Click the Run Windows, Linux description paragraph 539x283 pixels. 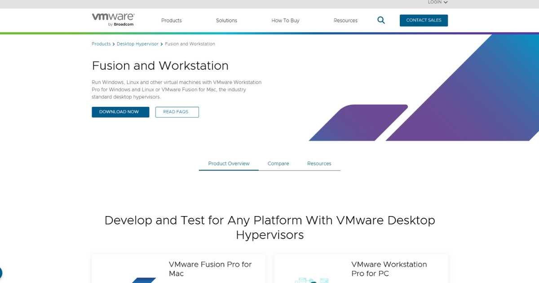coord(177,89)
